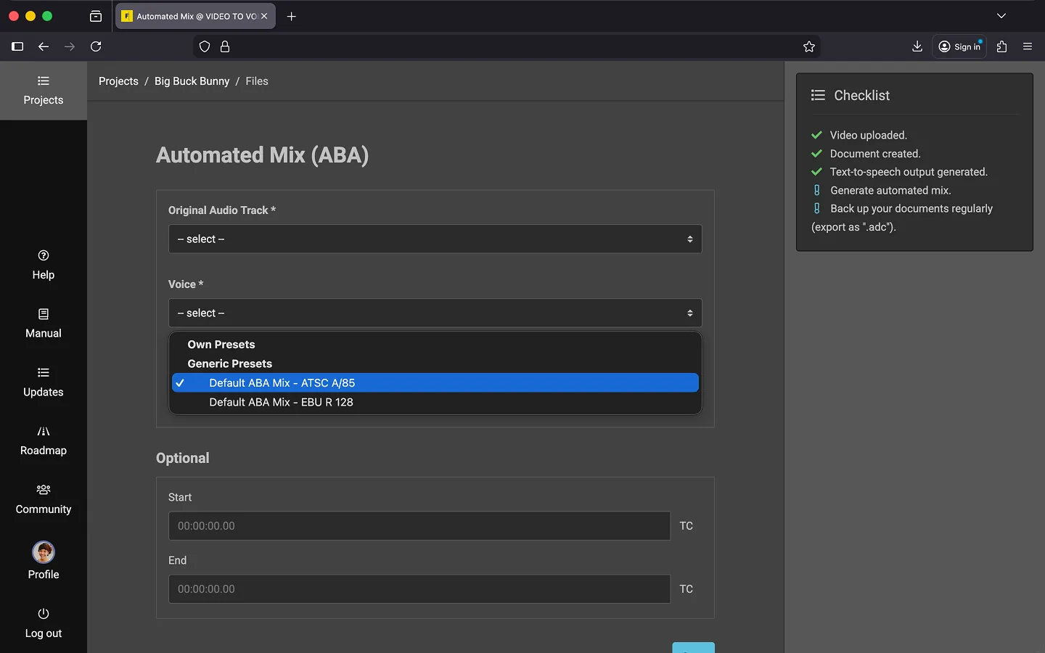
Task: Open browser downloads panel
Action: coord(917,46)
